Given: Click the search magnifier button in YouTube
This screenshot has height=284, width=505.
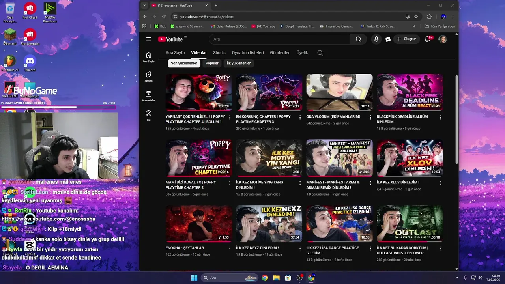Looking at the screenshot, I should (358, 39).
